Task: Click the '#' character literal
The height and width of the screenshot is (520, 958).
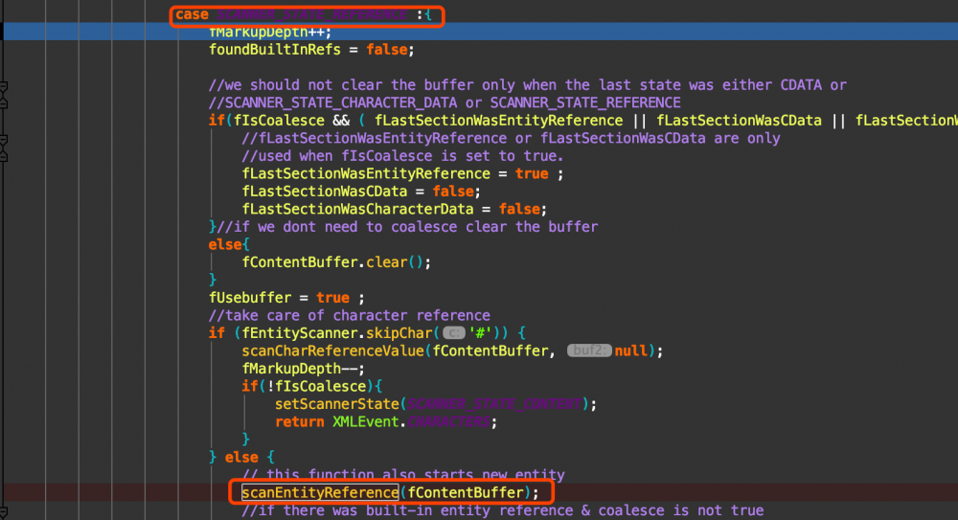Action: (480, 333)
